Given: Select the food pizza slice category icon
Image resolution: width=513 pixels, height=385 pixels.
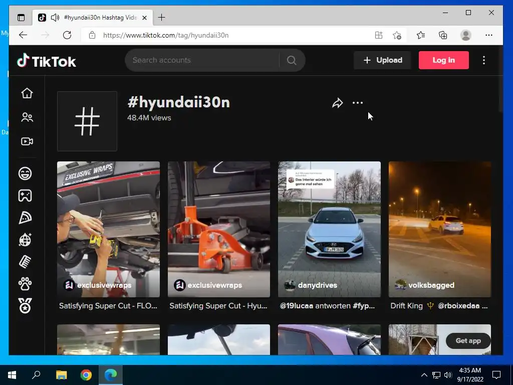Looking at the screenshot, I should [x=25, y=218].
